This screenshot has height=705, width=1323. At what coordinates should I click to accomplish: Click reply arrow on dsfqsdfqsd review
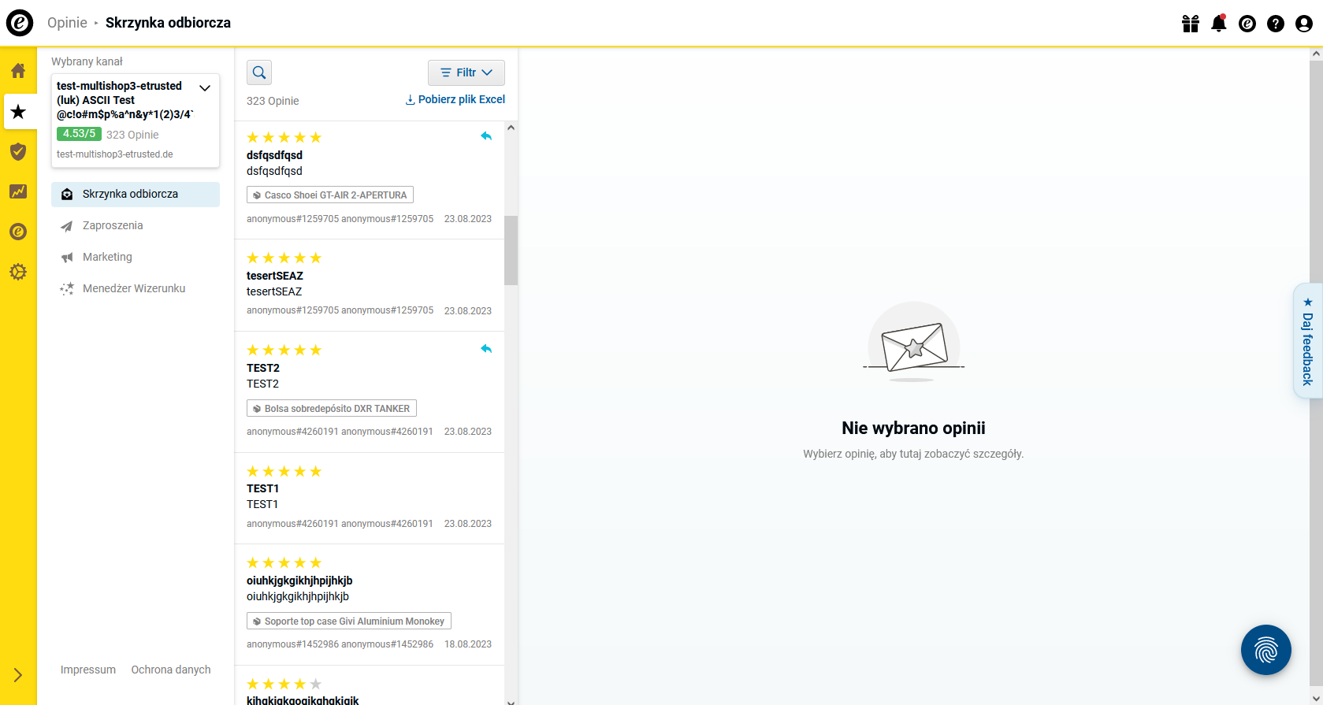tap(486, 136)
